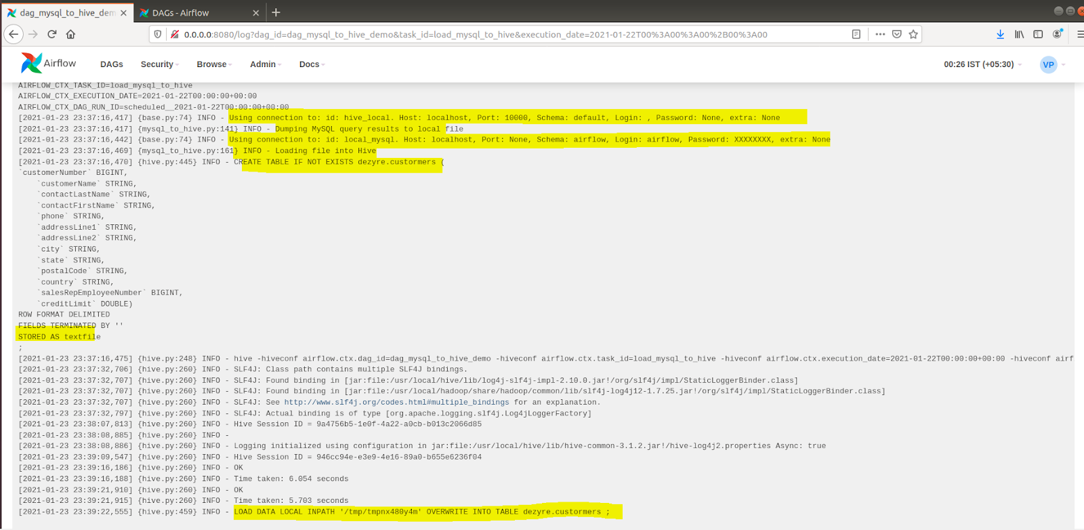Reload the current log page

pos(51,34)
